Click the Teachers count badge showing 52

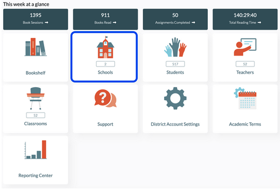coord(245,64)
